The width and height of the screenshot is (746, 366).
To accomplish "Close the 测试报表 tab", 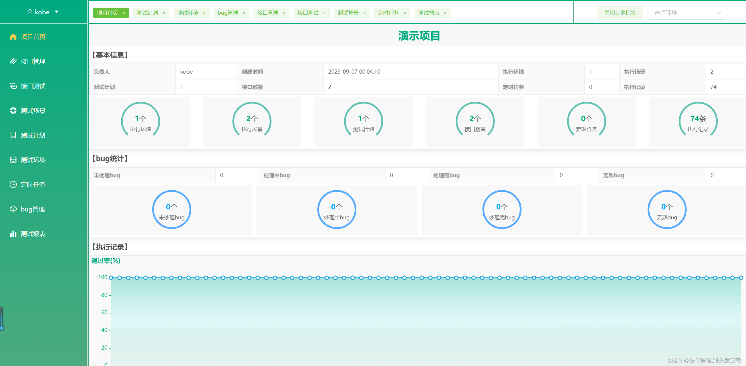I will pyautogui.click(x=445, y=13).
